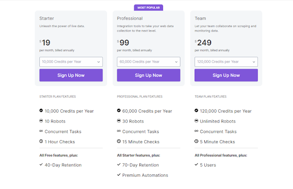This screenshot has width=293, height=189.
Task: Open the Starter 10,000 Credits per Year dropdown
Action: 71,62
